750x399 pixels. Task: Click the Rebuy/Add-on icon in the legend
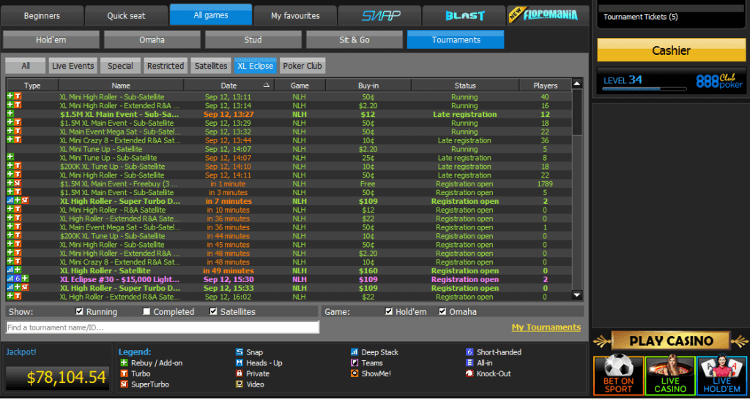(123, 363)
